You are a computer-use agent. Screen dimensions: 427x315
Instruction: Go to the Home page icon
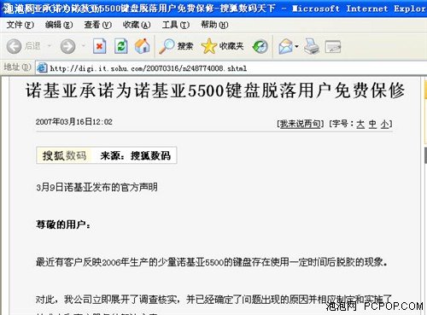(142, 46)
